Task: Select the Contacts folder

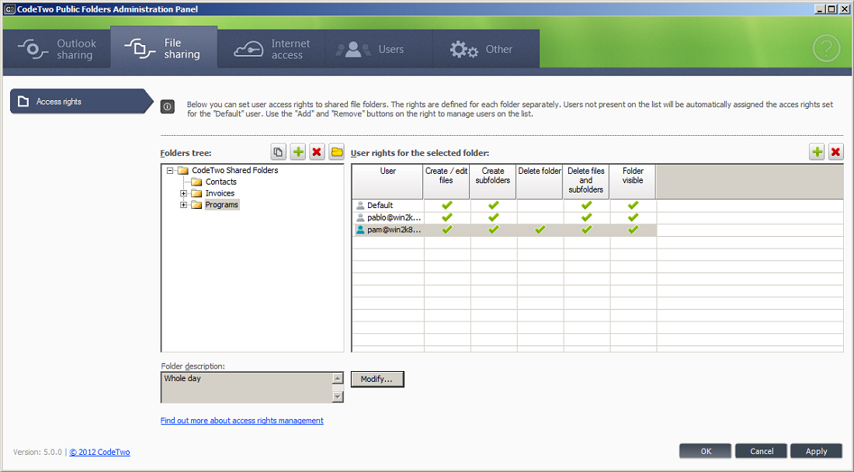Action: [220, 182]
